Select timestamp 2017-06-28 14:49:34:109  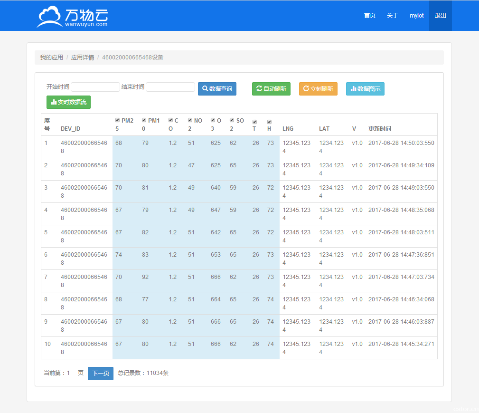(401, 165)
